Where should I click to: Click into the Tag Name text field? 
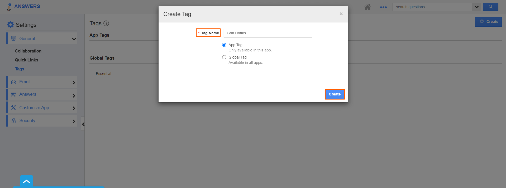(x=268, y=33)
